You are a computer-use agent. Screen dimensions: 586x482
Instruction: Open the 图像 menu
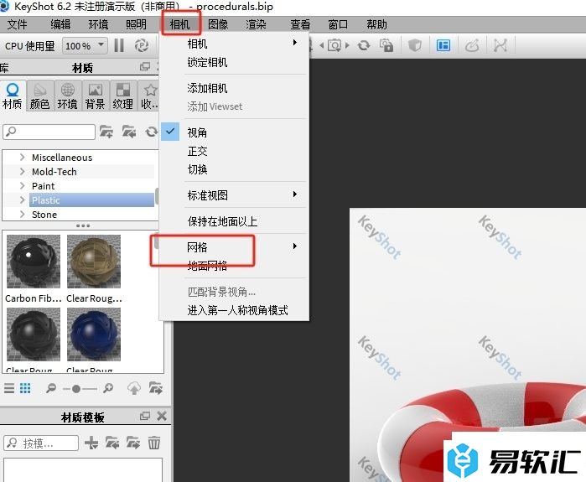pyautogui.click(x=218, y=24)
